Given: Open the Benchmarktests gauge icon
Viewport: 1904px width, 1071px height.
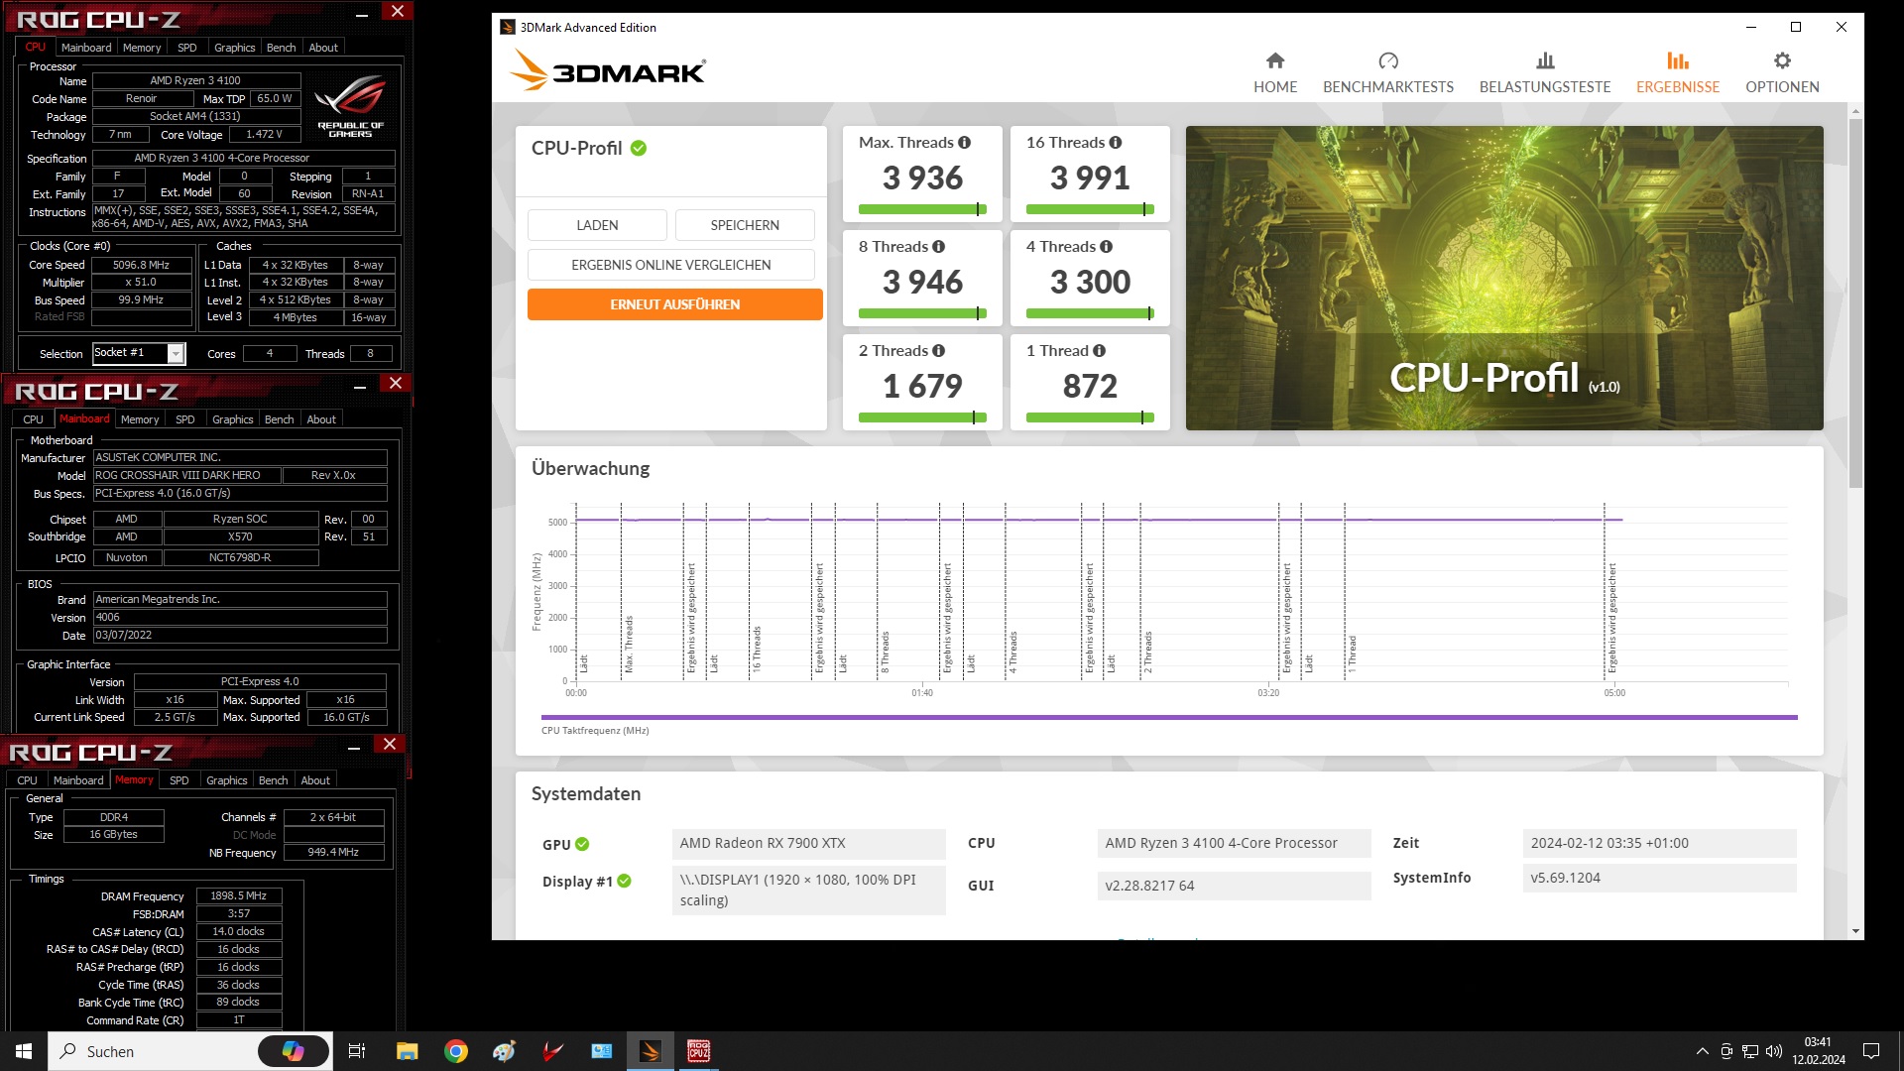Looking at the screenshot, I should (x=1388, y=60).
